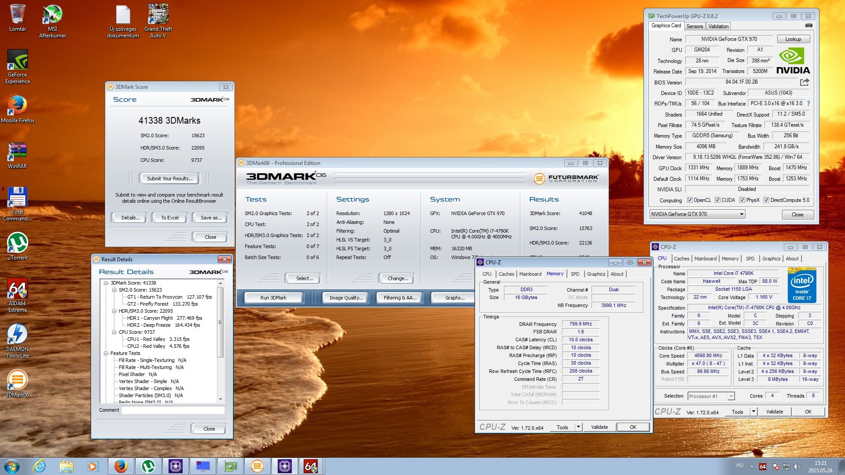
Task: Click the blue monitor icon on the taskbar
Action: click(202, 466)
